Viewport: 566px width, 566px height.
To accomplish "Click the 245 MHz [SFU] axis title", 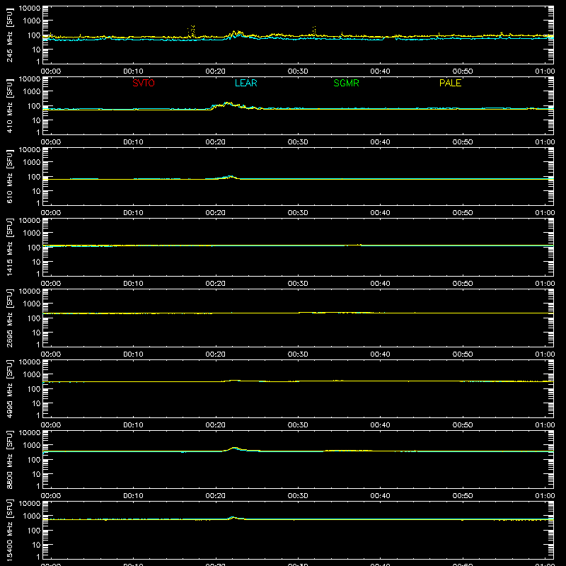I will click(x=9, y=35).
